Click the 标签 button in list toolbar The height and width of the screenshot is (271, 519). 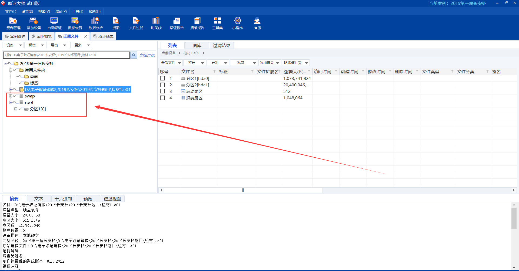click(x=243, y=63)
